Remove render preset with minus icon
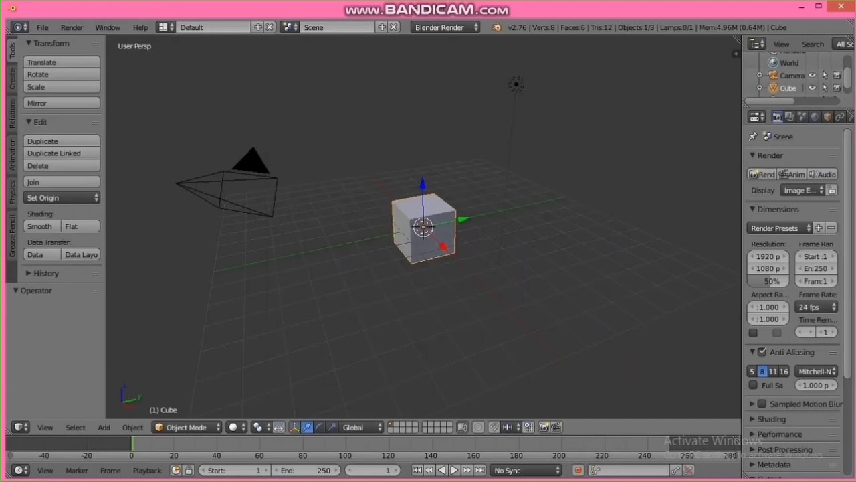Screen dimensions: 856x482 (831, 228)
